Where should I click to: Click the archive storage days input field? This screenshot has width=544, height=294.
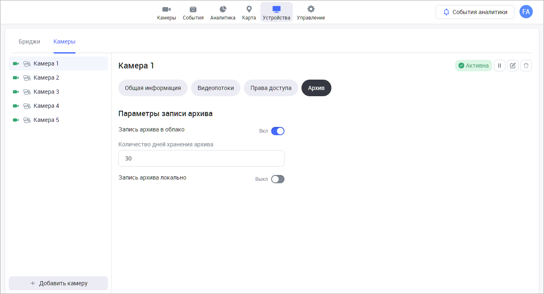[201, 158]
